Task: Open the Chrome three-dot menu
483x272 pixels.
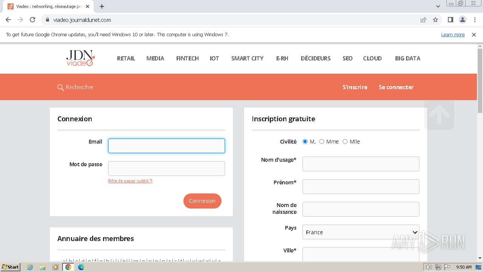Action: pyautogui.click(x=475, y=20)
